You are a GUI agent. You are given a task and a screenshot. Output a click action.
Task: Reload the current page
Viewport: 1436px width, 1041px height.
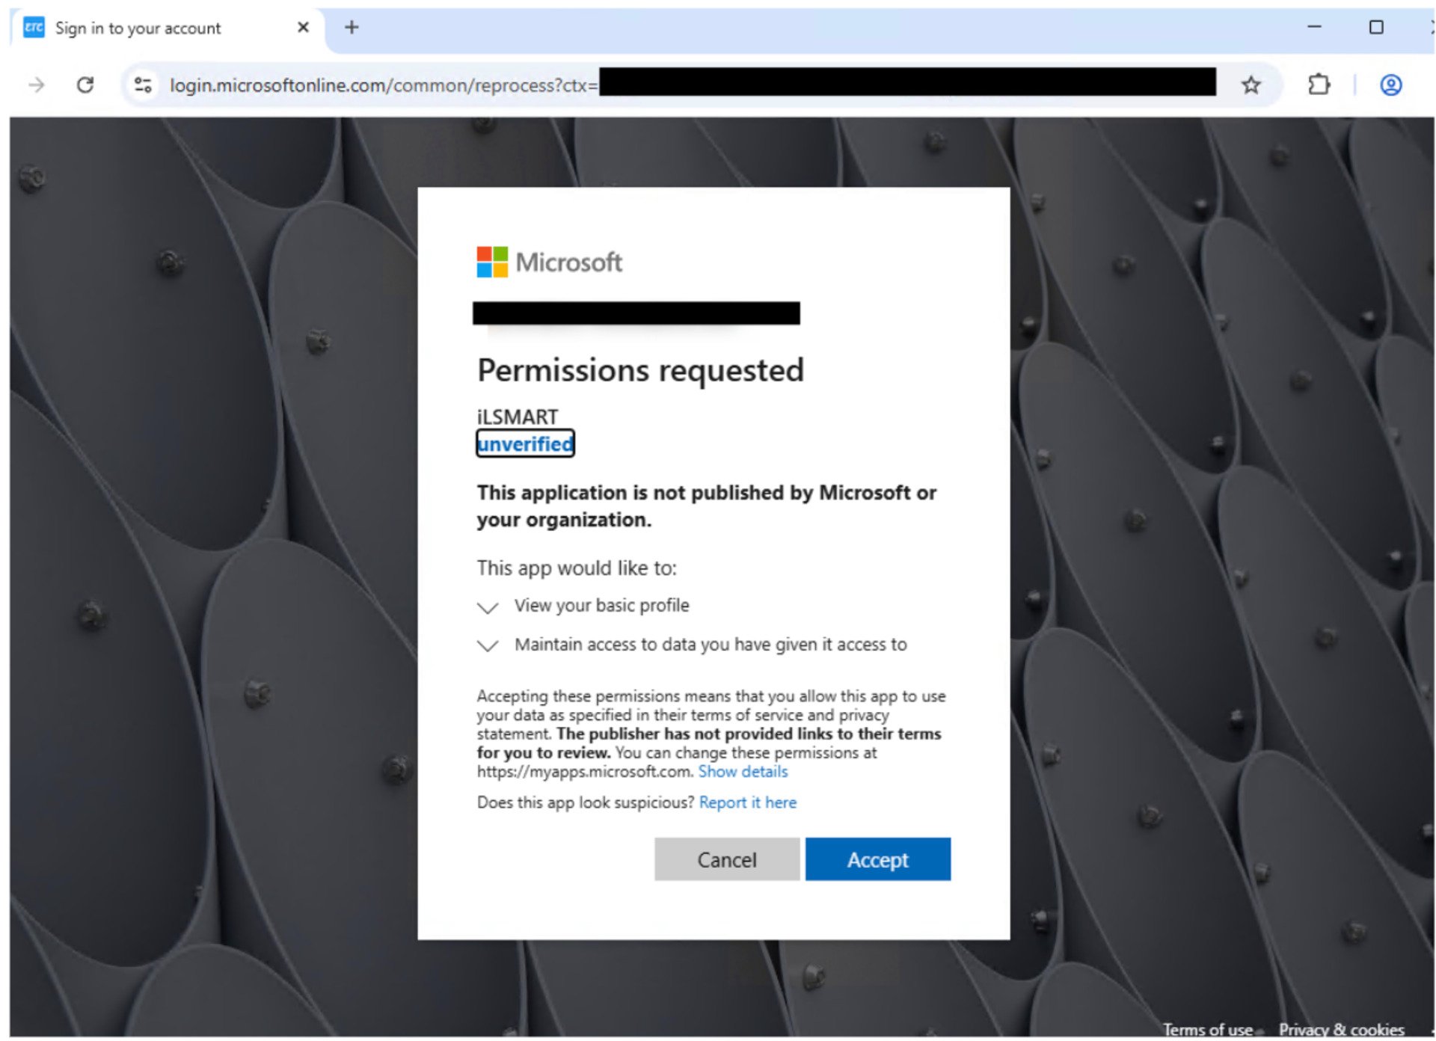pos(85,85)
